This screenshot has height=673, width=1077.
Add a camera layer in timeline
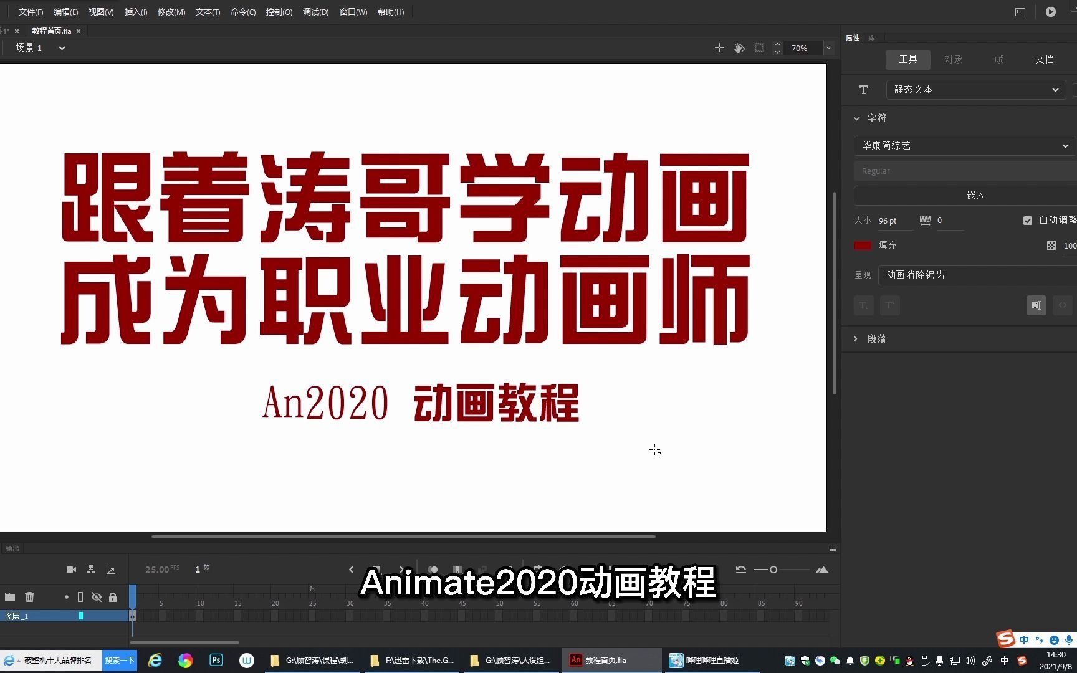point(71,570)
